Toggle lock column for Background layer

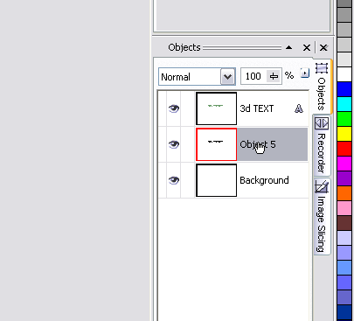click(x=188, y=180)
